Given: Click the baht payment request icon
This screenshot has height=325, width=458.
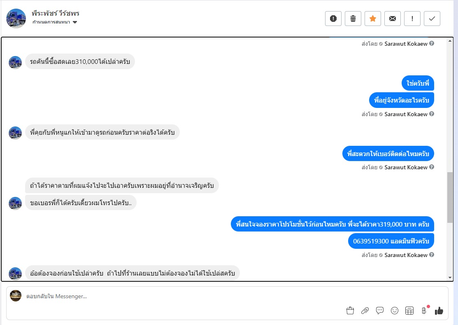Looking at the screenshot, I should click(424, 311).
